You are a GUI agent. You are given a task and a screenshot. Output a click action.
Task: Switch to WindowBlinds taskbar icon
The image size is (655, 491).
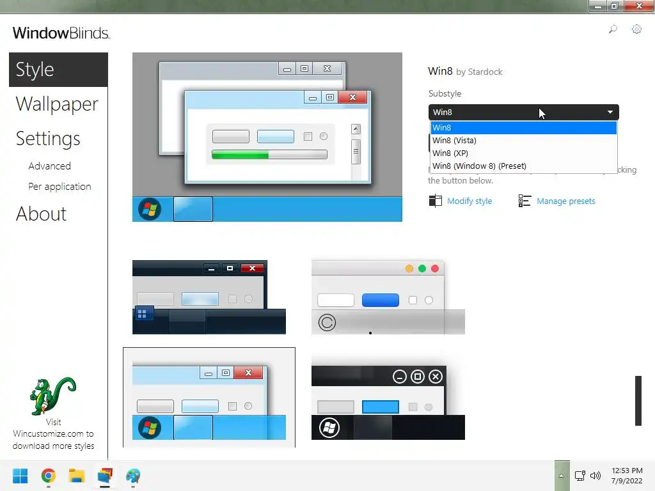coord(105,476)
